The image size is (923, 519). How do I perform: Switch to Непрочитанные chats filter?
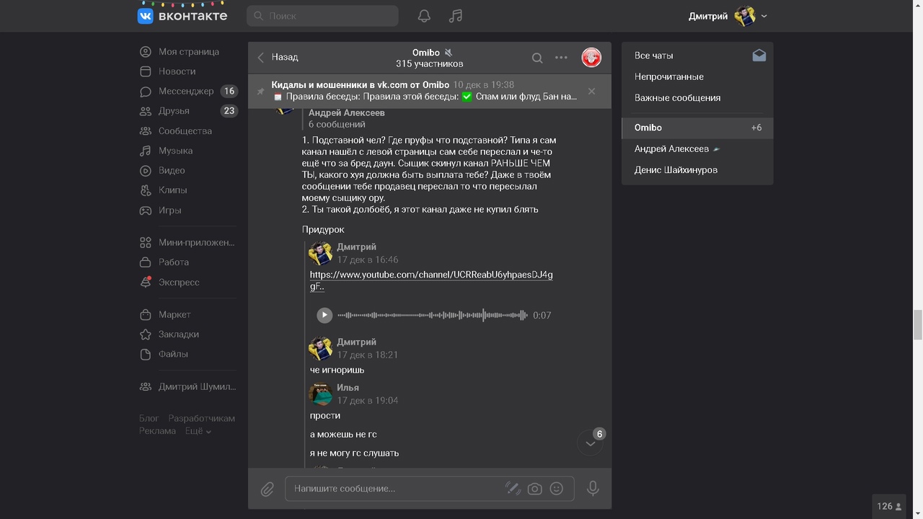click(x=668, y=76)
